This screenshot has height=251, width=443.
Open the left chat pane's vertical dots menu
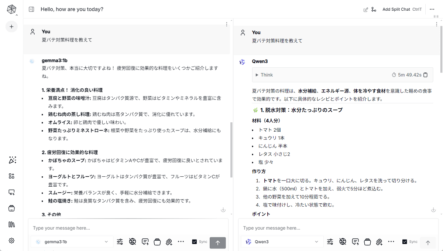227,24
